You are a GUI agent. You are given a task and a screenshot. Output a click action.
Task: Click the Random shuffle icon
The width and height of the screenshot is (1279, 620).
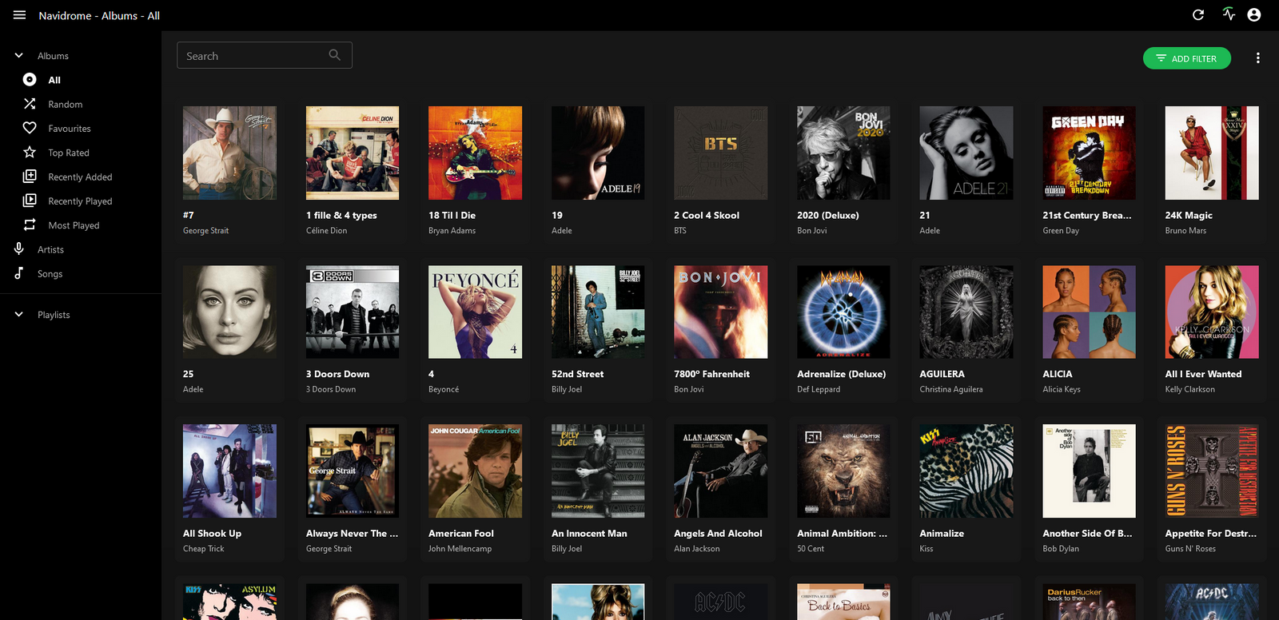(30, 104)
